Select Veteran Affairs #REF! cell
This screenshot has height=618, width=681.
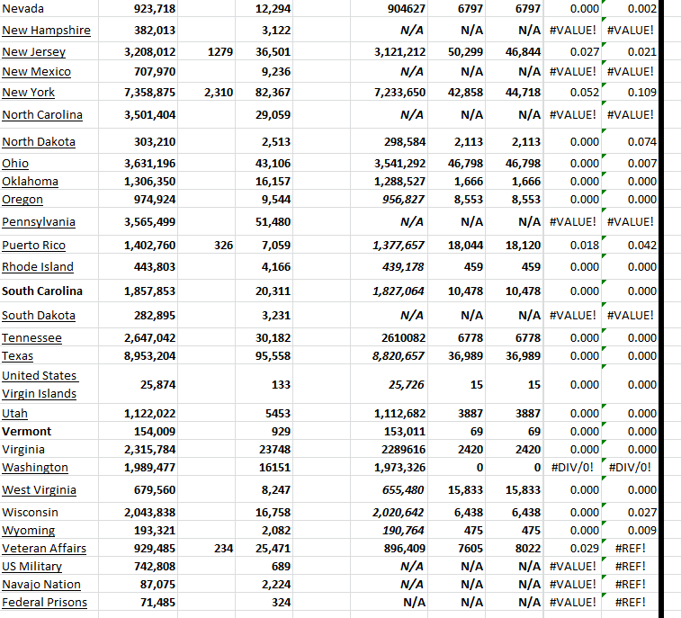[x=631, y=549]
